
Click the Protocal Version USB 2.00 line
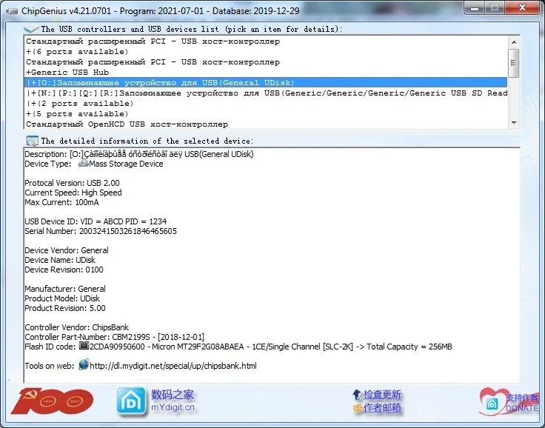point(72,183)
